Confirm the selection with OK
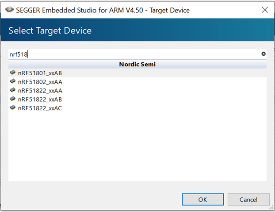This screenshot has width=275, height=212. pyautogui.click(x=203, y=199)
